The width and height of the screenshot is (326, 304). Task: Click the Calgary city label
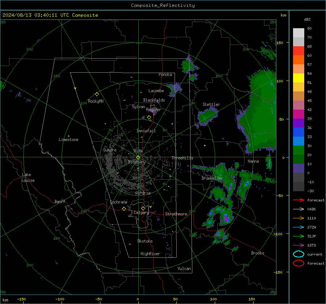click(x=141, y=213)
